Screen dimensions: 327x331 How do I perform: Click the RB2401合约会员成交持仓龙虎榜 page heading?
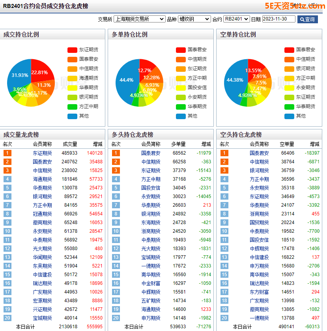tap(46, 6)
